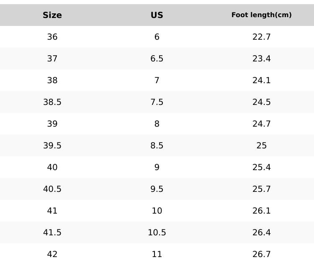Select size 40 row label
The image size is (314, 265).
point(52,167)
